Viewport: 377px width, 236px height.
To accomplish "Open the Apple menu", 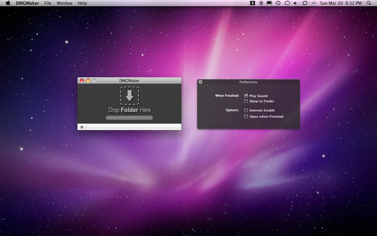I will [x=8, y=3].
